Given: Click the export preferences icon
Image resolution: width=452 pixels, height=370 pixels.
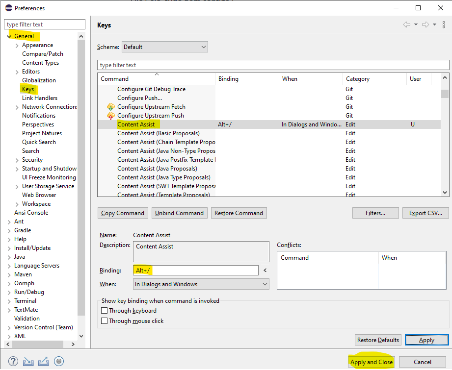Looking at the screenshot, I should coord(44,361).
